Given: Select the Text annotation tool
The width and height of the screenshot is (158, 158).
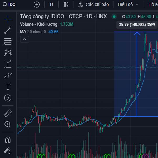Looking at the screenshot, I should click(8, 87).
